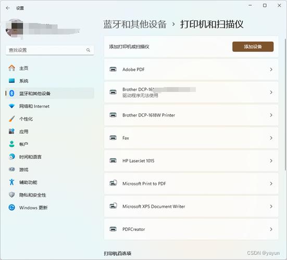
Task: Open 时间和语言 settings
Action: pos(50,157)
